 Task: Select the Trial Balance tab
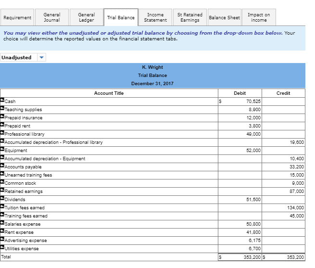tap(121, 17)
